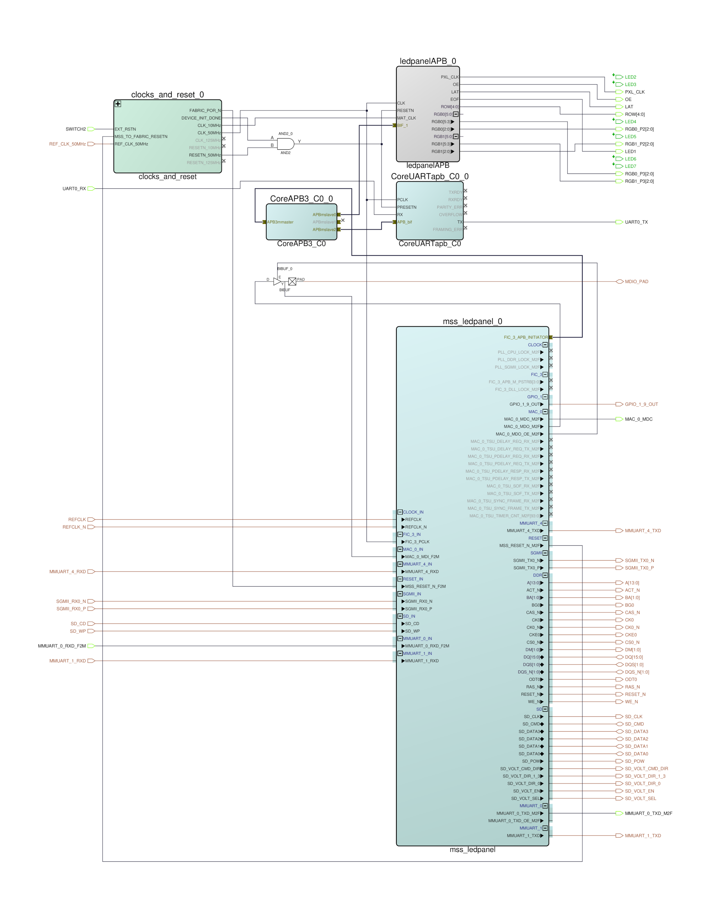Collapse RGB0[5:0] bus on ledpanelAPB_0
The width and height of the screenshot is (711, 920).
pyautogui.click(x=456, y=114)
